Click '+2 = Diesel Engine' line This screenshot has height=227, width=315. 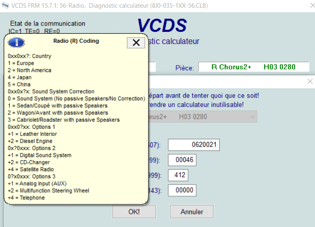pos(30,141)
